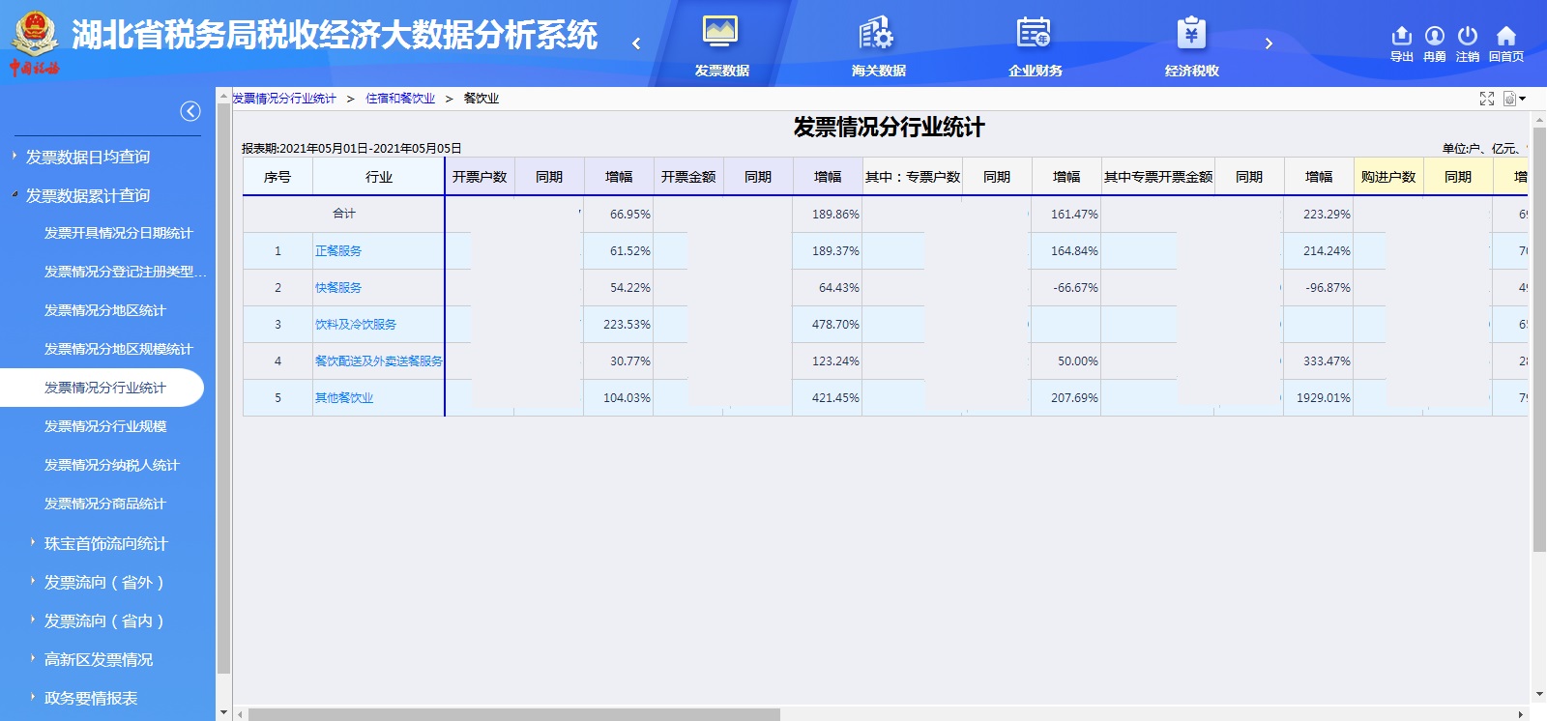Select 发票情况分纳税人统计 menu item

click(x=111, y=465)
